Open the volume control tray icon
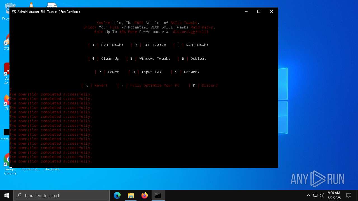358x201 pixels. point(322,195)
